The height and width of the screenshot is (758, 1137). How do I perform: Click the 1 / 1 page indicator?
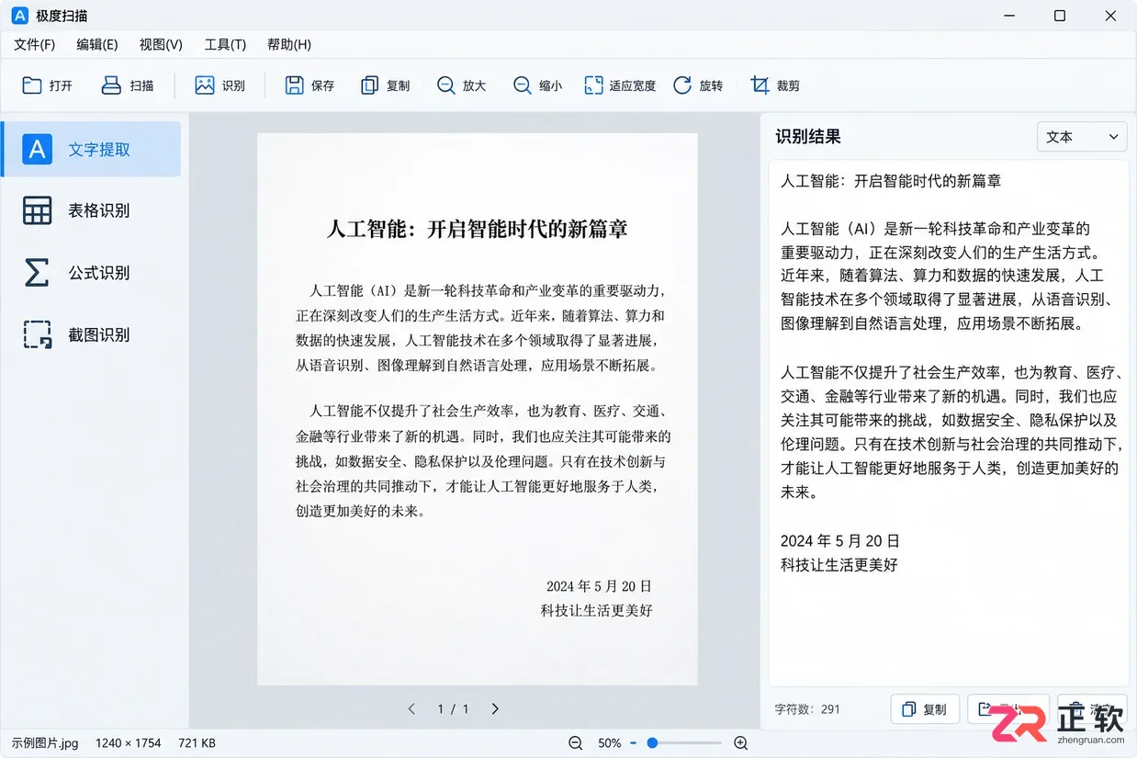pos(453,708)
